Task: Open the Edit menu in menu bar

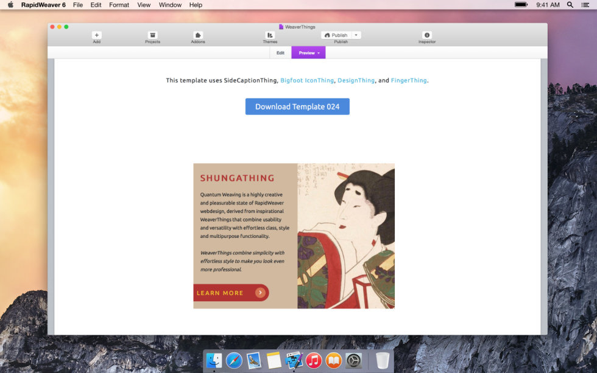Action: (96, 5)
